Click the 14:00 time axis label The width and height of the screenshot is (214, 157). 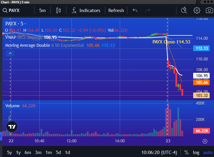[120, 141]
